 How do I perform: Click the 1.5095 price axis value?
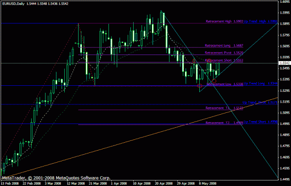click(285, 113)
